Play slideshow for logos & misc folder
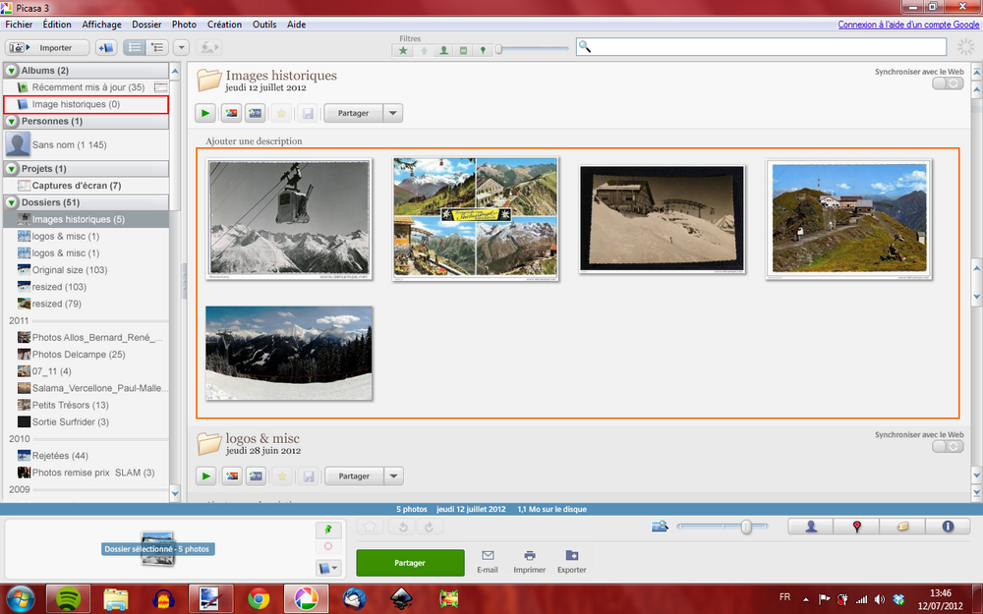Viewport: 983px width, 614px height. 205,476
